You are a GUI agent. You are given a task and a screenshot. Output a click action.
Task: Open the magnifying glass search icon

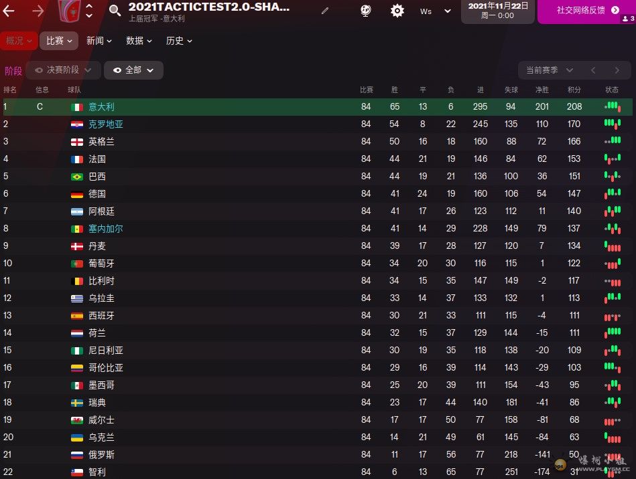point(115,11)
